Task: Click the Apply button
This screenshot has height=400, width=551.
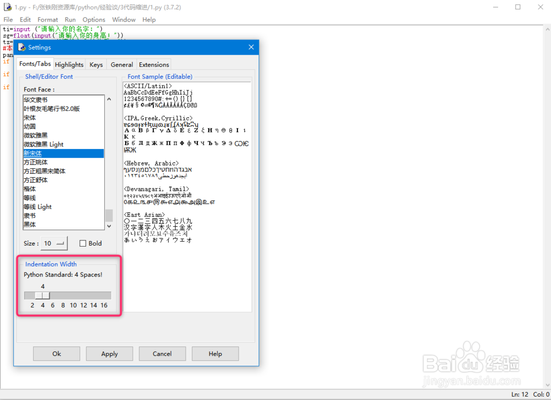Action: [x=109, y=354]
